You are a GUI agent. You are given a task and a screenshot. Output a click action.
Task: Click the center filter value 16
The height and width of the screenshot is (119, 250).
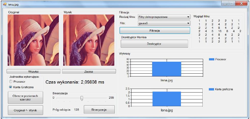[x=219, y=31]
